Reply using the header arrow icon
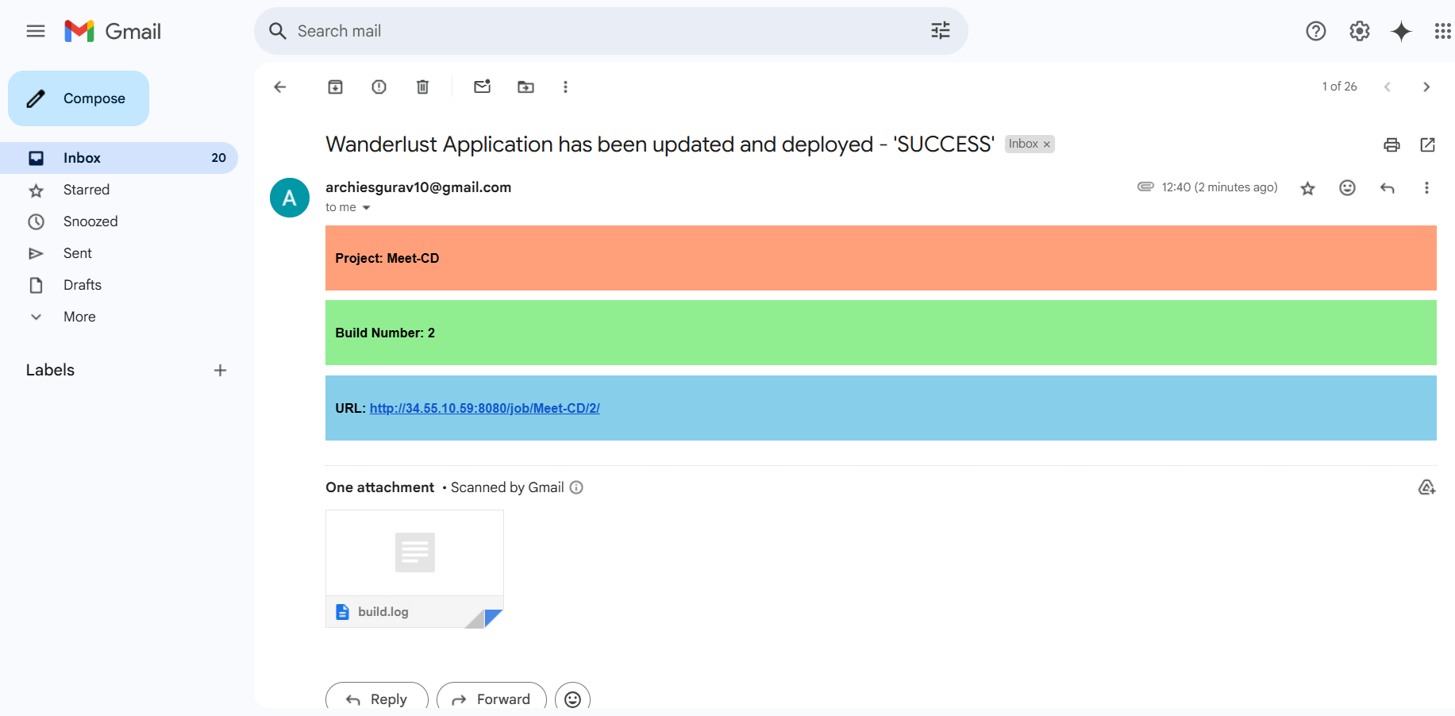Image resolution: width=1455 pixels, height=716 pixels. tap(1388, 187)
